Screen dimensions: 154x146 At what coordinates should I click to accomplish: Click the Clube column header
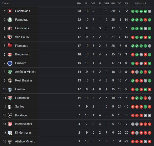[x=5, y=4]
